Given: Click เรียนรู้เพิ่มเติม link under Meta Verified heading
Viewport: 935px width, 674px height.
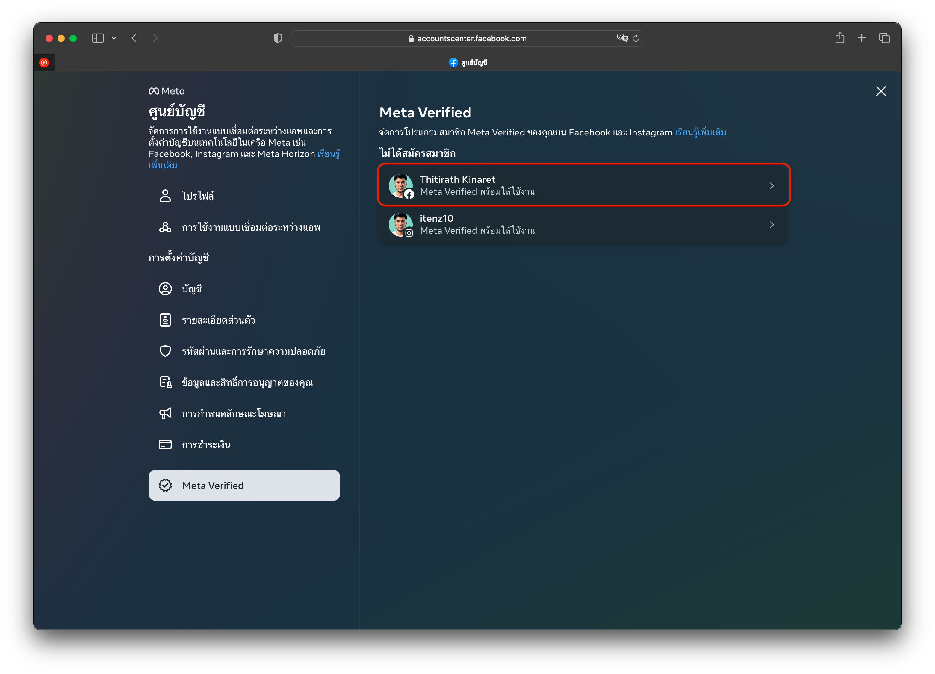Looking at the screenshot, I should [701, 132].
